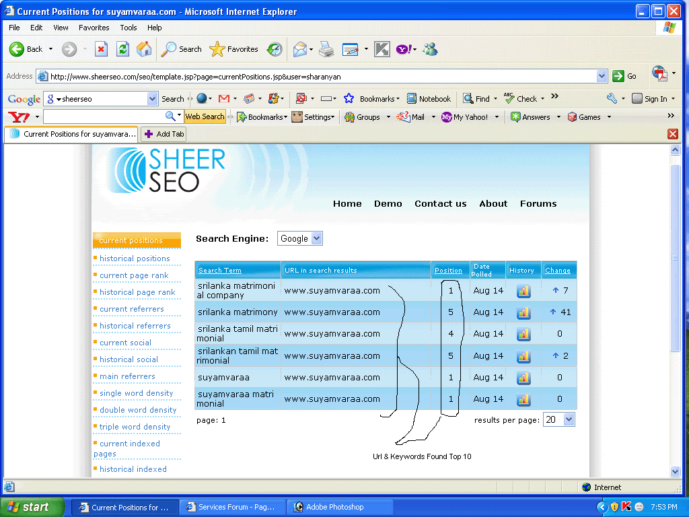This screenshot has width=689, height=517.
Task: Expand Google Bookmarks dropdown
Action: [398, 99]
